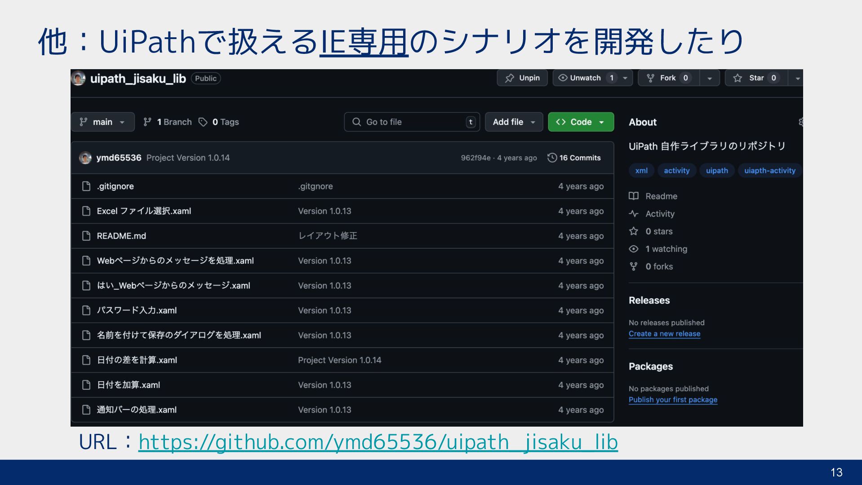
Task: Select the activity topic tag
Action: (x=676, y=171)
